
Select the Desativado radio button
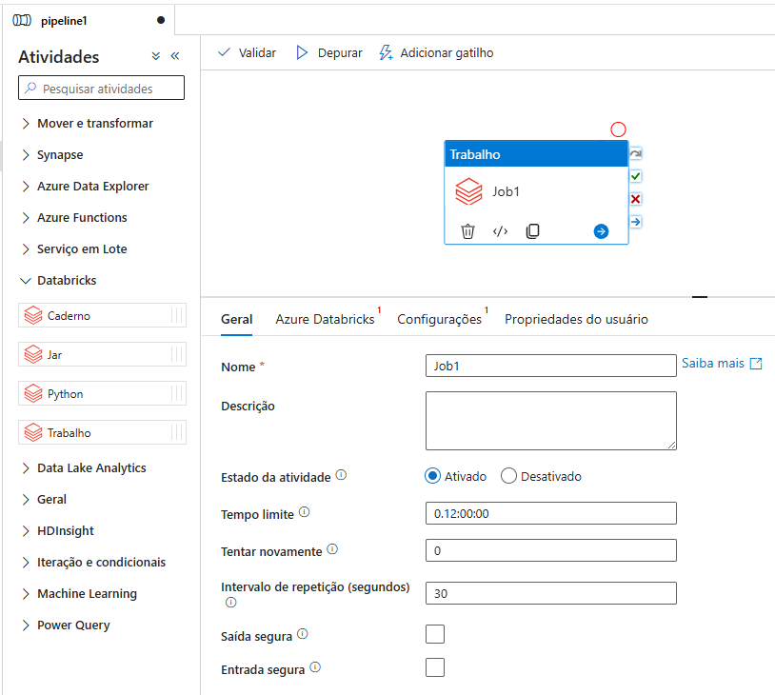coord(508,476)
